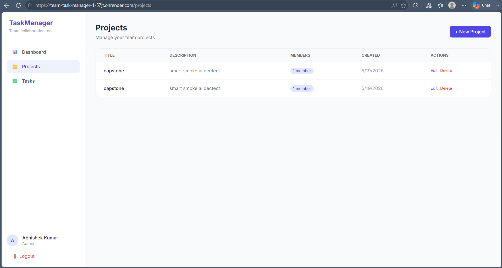Log out via Logout link
This screenshot has height=268, width=502.
pos(27,256)
